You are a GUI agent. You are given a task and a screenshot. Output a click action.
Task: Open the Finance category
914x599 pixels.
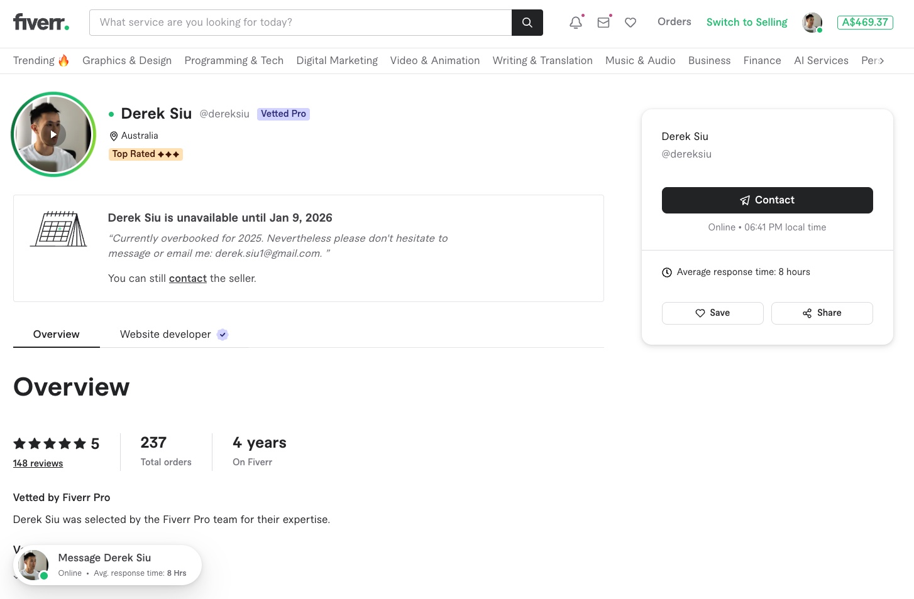tap(763, 60)
